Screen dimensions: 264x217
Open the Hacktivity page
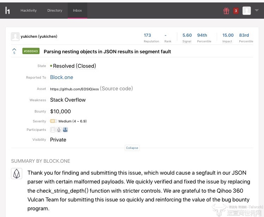point(29,11)
